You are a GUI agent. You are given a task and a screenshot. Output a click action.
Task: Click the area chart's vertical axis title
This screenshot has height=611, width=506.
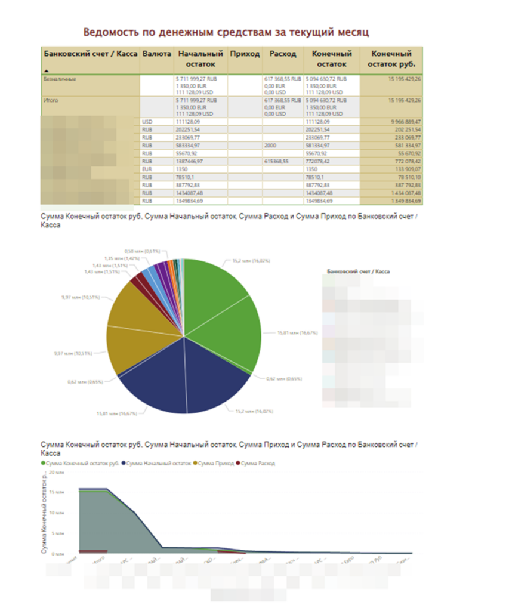[44, 513]
